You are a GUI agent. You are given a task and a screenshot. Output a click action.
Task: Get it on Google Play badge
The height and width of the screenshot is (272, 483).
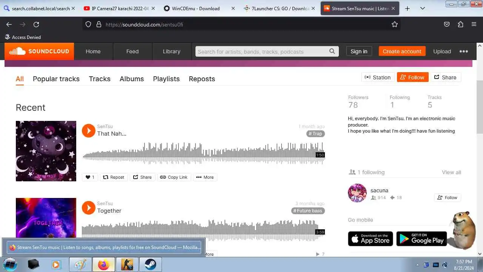pos(421,239)
